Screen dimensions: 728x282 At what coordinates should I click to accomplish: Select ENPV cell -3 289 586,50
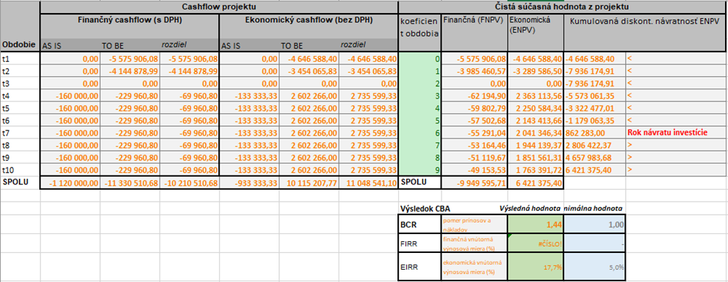pos(535,72)
